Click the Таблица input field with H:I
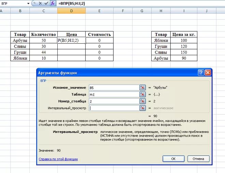 point(114,94)
